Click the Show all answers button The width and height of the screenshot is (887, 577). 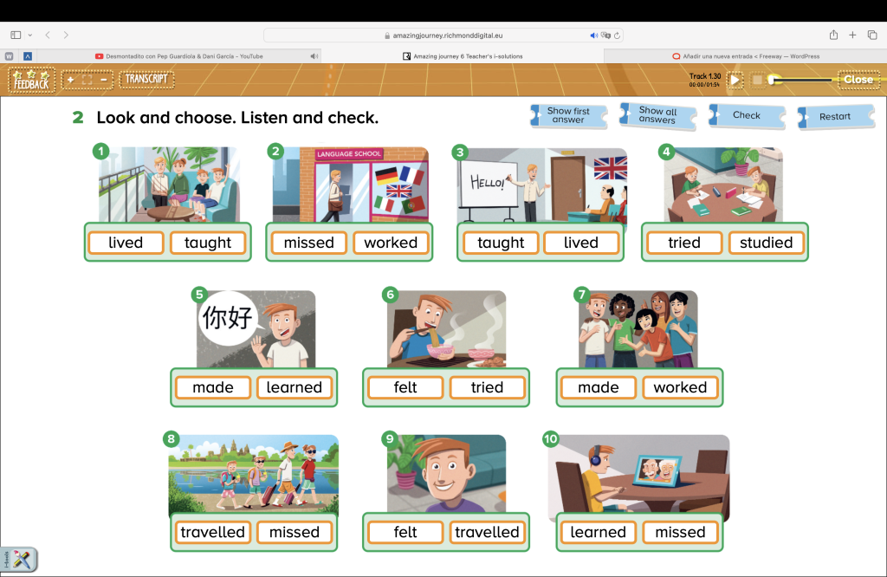point(657,115)
